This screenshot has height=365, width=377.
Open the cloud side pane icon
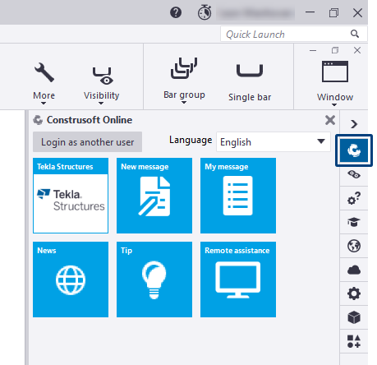[x=354, y=270]
